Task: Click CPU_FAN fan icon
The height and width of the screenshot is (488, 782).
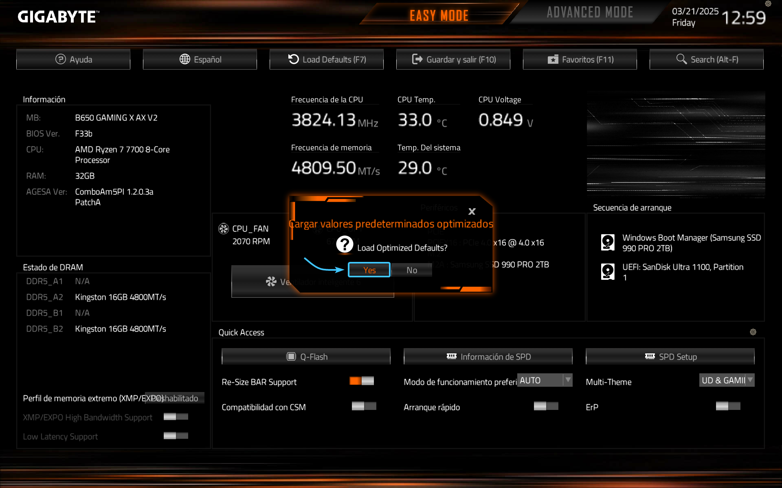Action: 224,229
